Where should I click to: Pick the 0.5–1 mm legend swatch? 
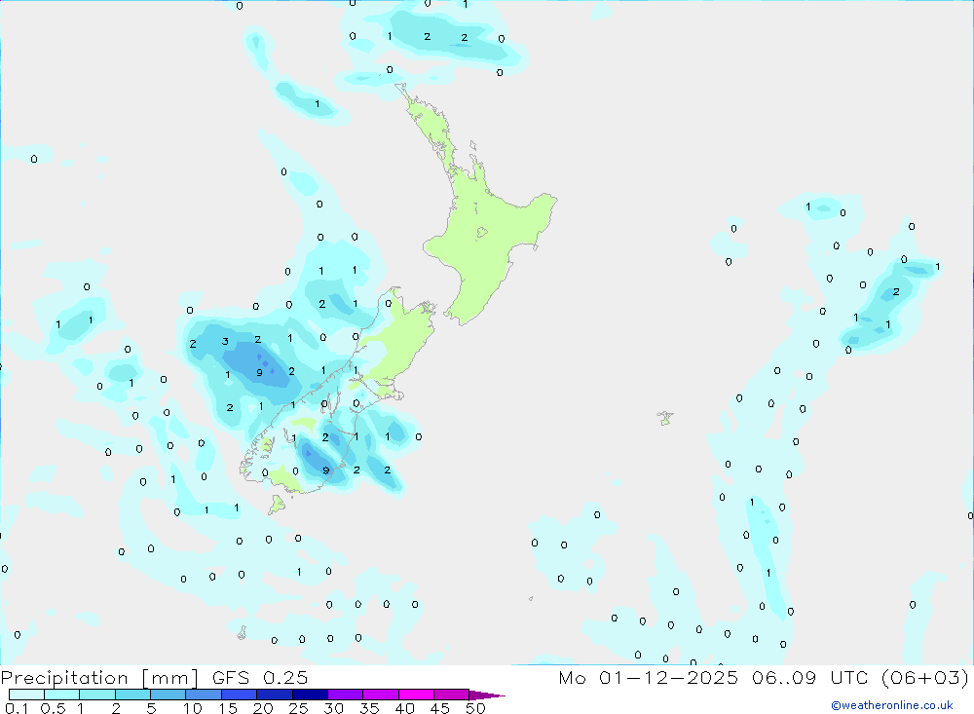tap(62, 695)
